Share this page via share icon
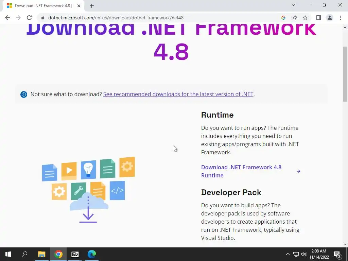 pyautogui.click(x=294, y=18)
